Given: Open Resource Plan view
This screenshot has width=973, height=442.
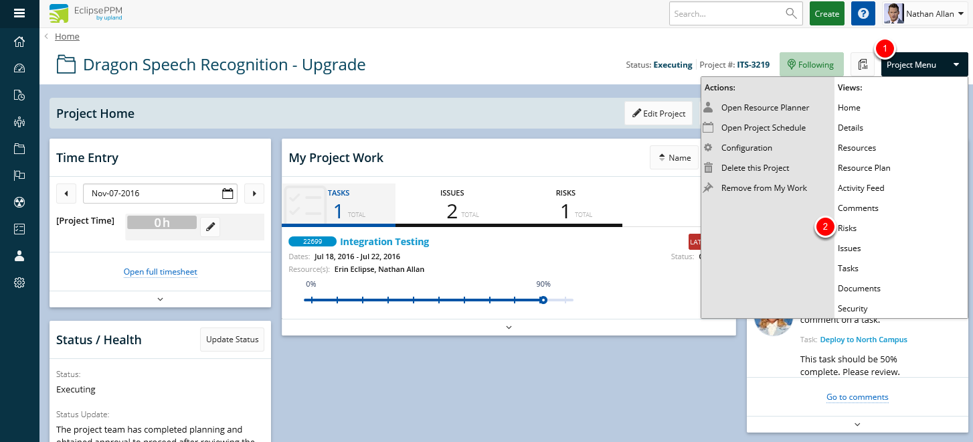Looking at the screenshot, I should (864, 168).
